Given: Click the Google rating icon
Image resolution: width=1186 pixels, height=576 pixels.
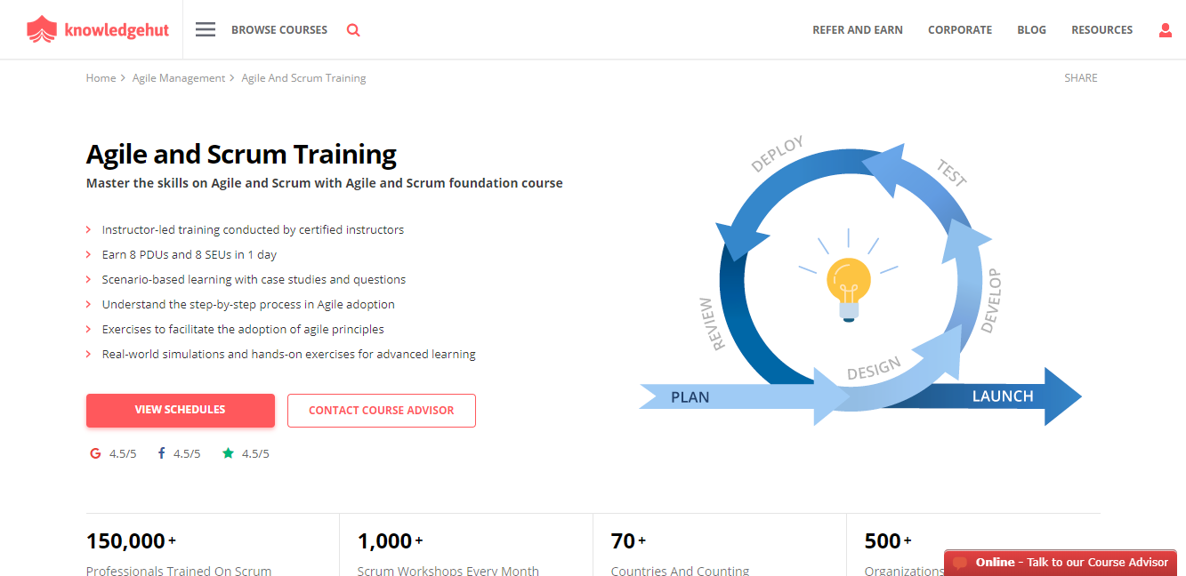Looking at the screenshot, I should [95, 453].
